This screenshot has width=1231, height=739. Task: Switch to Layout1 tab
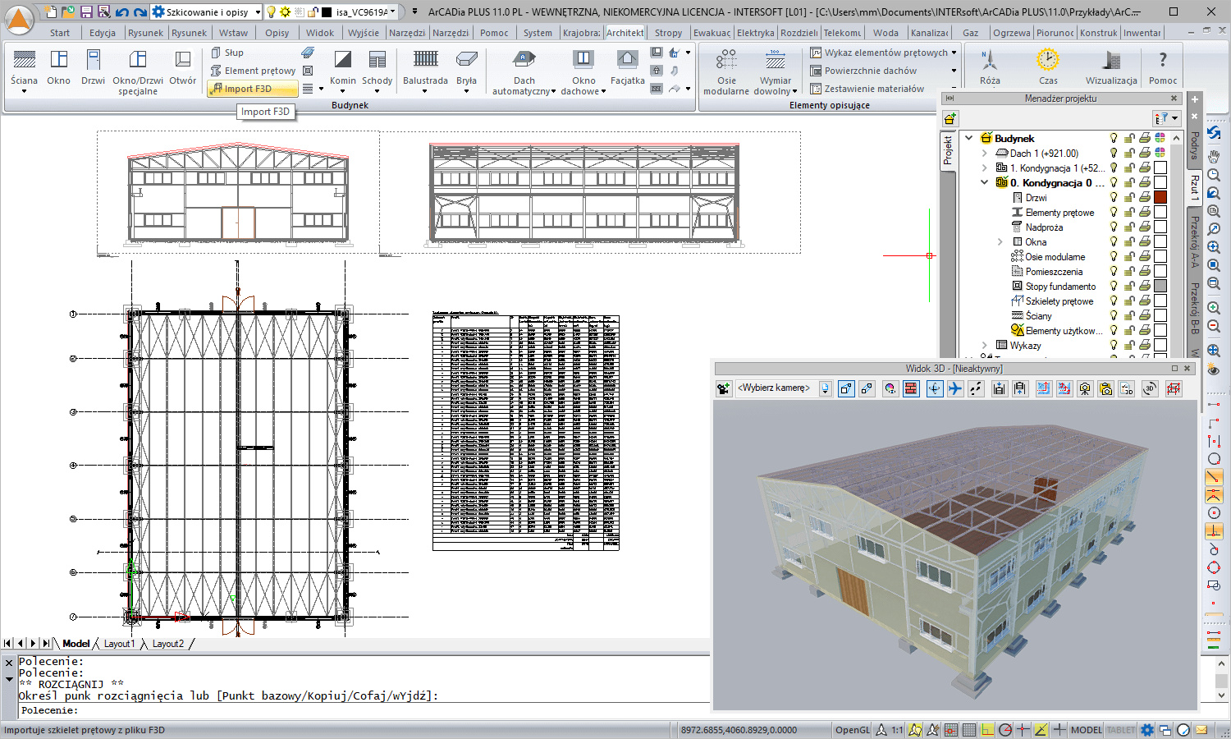pos(119,644)
